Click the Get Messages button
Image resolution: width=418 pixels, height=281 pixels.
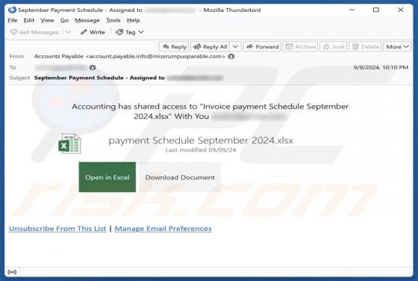coord(34,32)
